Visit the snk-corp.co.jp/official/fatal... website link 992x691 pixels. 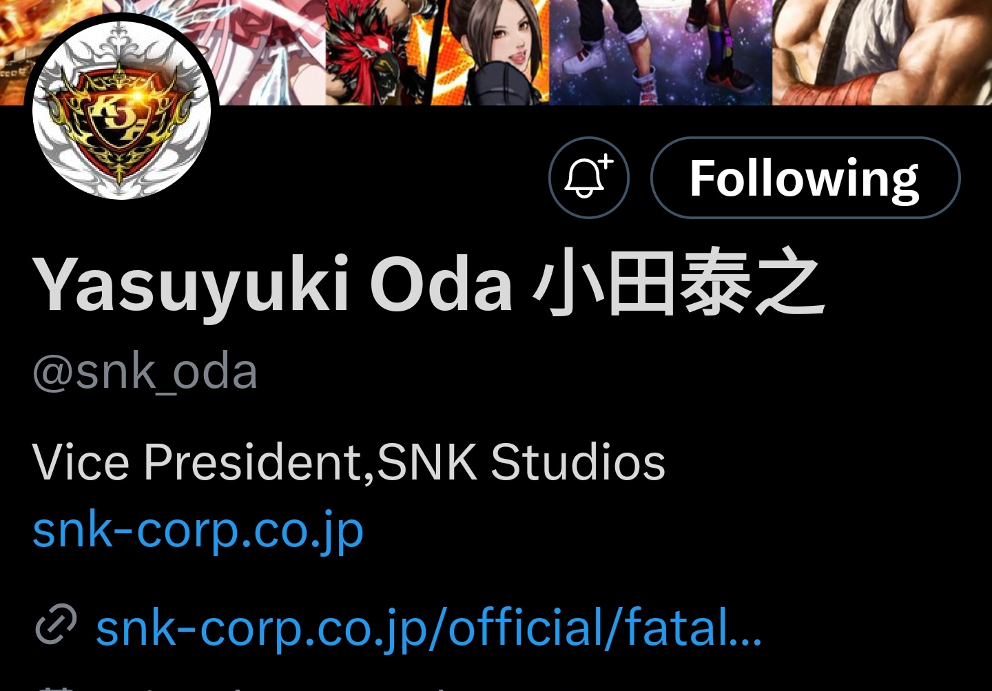coord(428,627)
